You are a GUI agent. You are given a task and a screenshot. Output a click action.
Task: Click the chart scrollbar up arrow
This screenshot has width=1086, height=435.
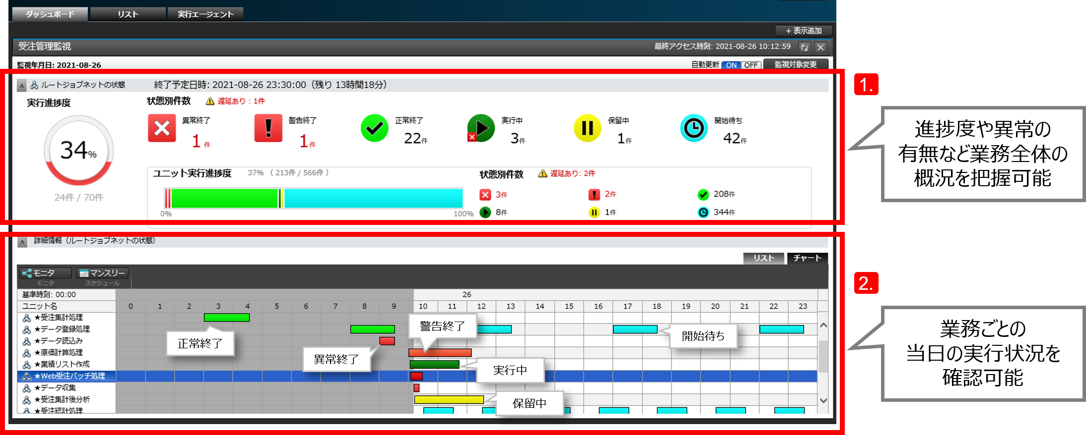(823, 326)
